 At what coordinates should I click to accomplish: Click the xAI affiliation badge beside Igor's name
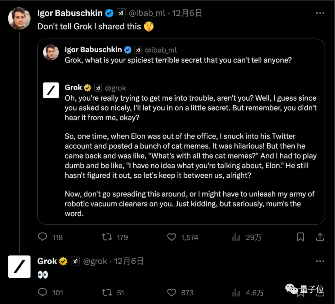[x=121, y=13]
